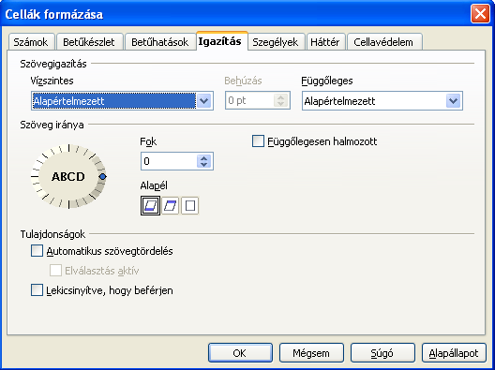
Task: Select the inside-cell reference edge icon
Action: 190,206
